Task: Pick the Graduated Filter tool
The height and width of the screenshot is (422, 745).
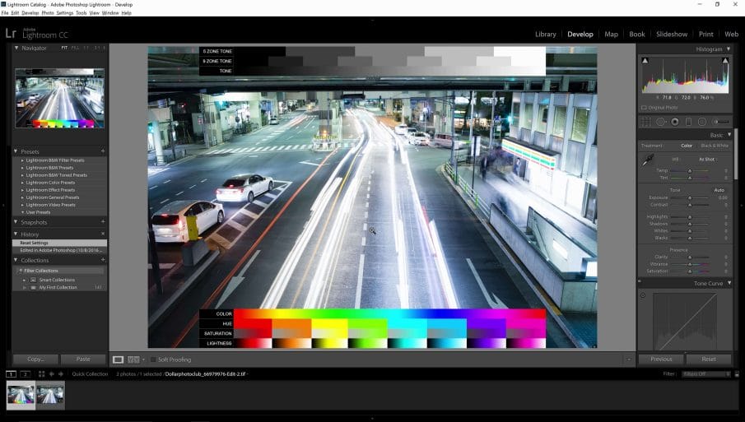Action: point(688,122)
